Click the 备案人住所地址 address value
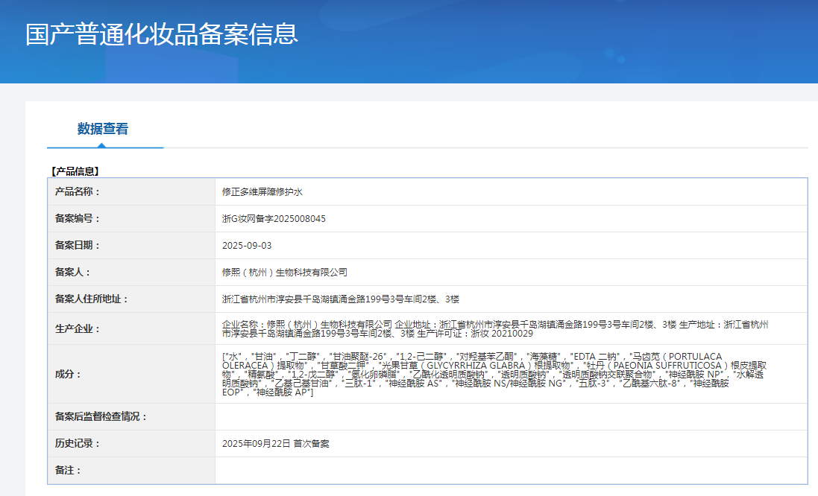818x496 pixels. point(340,299)
